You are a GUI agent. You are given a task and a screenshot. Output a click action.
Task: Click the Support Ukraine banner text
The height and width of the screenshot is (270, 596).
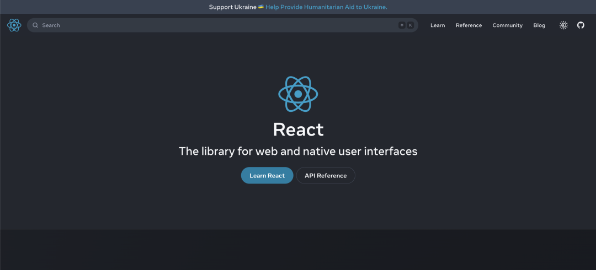point(233,7)
